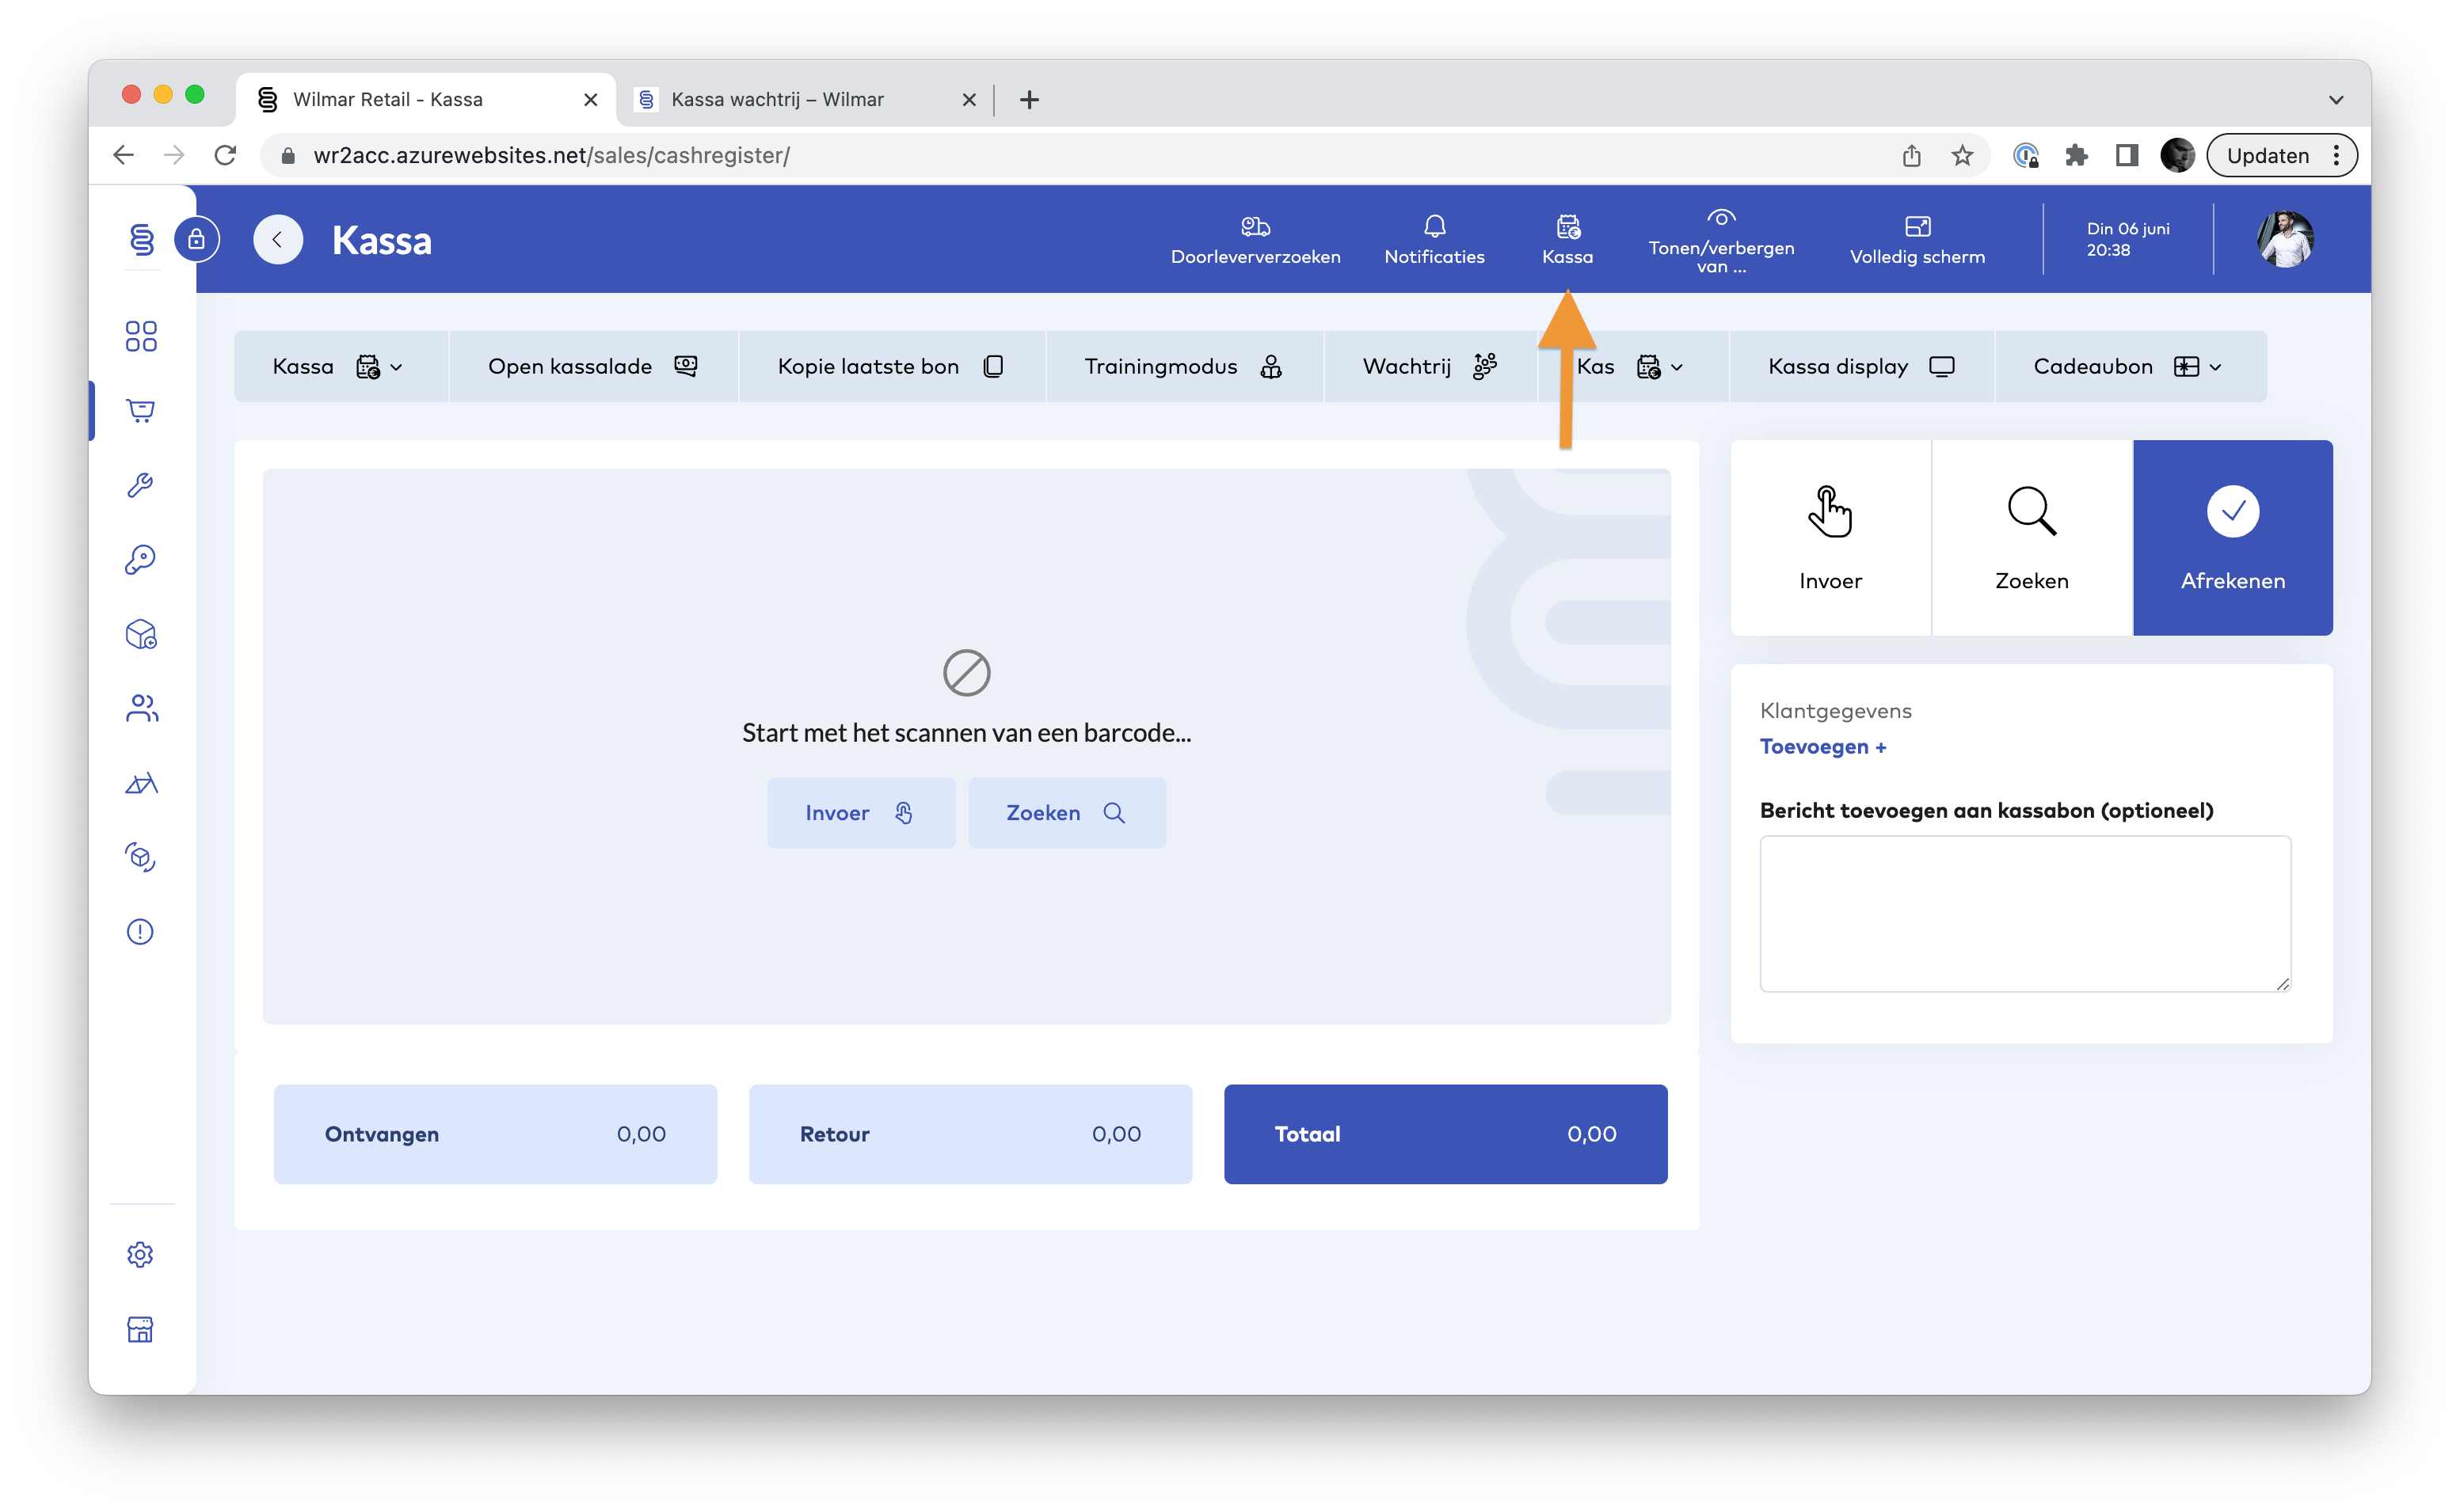Toggle Trainingmodus

point(1183,367)
